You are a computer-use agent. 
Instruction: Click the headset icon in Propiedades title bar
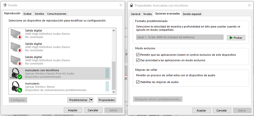pyautogui.click(x=132, y=5)
